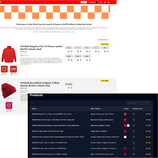Image resolution: width=158 pixels, height=158 pixels.
Task: Increase 4XL quantity for fleece jacket
Action: (x=90, y=60)
